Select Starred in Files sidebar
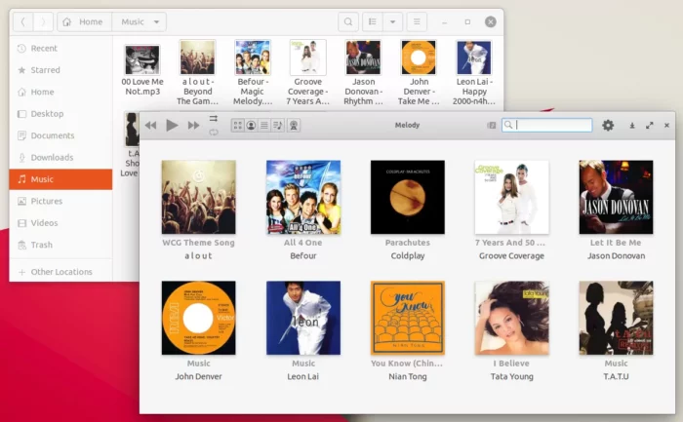 [60, 70]
